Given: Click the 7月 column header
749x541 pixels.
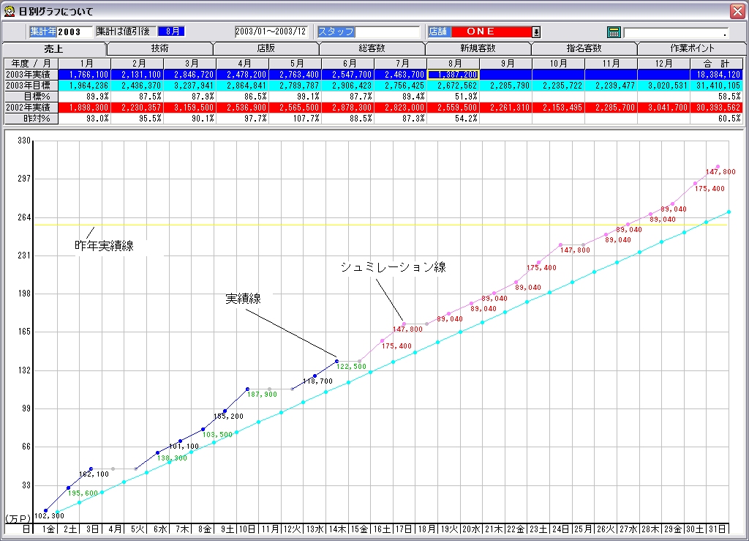Looking at the screenshot, I should (x=400, y=64).
